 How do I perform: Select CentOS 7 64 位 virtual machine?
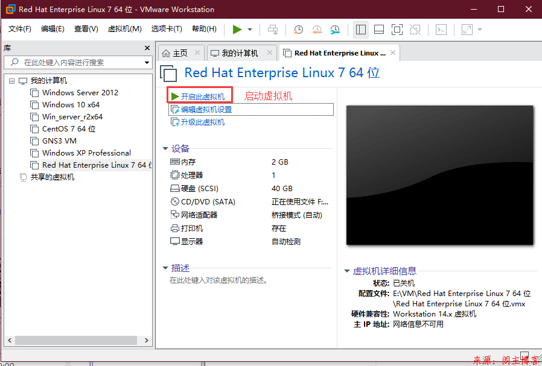point(63,129)
